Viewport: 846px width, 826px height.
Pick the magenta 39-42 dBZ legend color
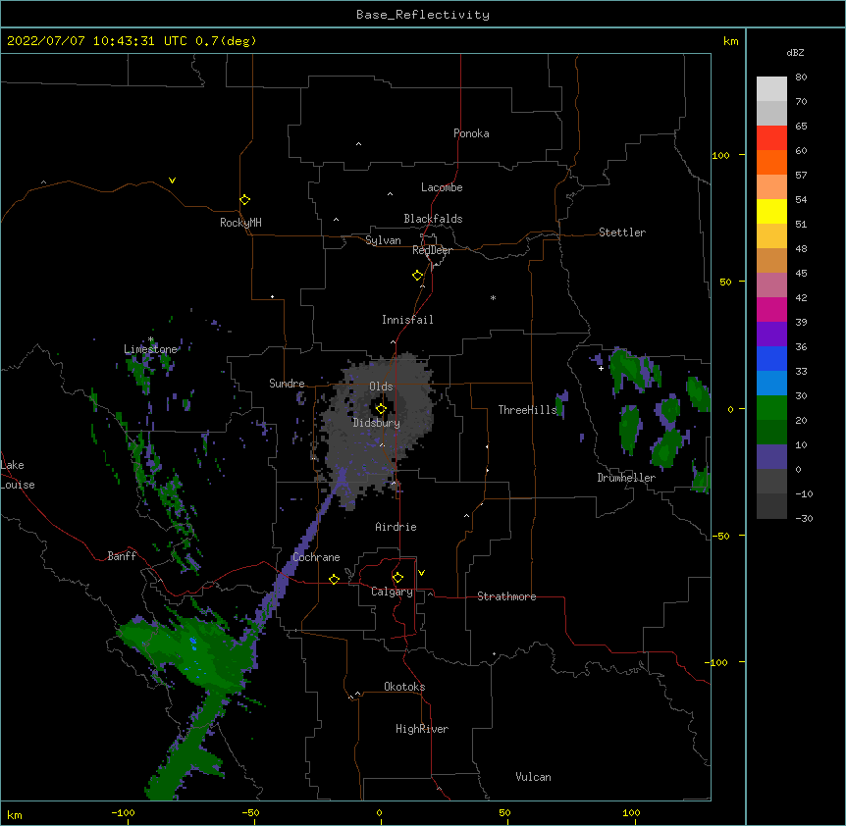pyautogui.click(x=771, y=309)
